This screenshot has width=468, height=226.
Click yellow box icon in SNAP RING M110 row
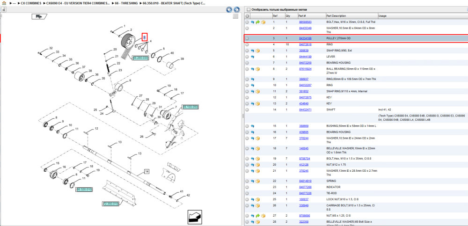258,91
